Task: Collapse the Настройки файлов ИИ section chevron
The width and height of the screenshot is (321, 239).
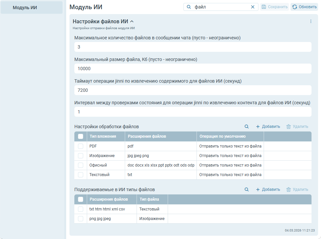Action: [x=132, y=21]
